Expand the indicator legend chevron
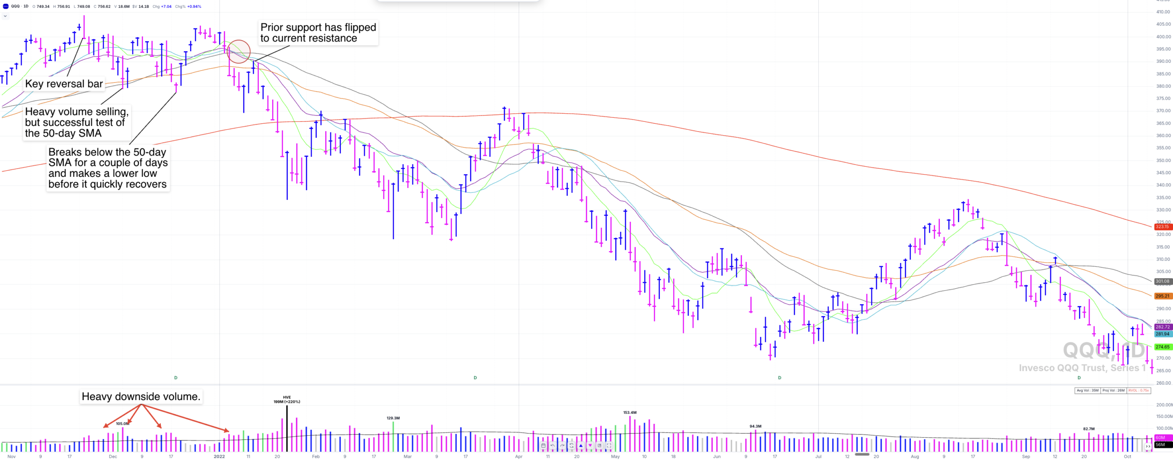 tap(5, 16)
